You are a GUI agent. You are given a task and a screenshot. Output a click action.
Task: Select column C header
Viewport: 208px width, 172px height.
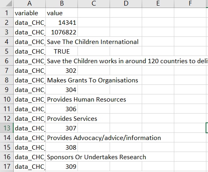coord(94,4)
